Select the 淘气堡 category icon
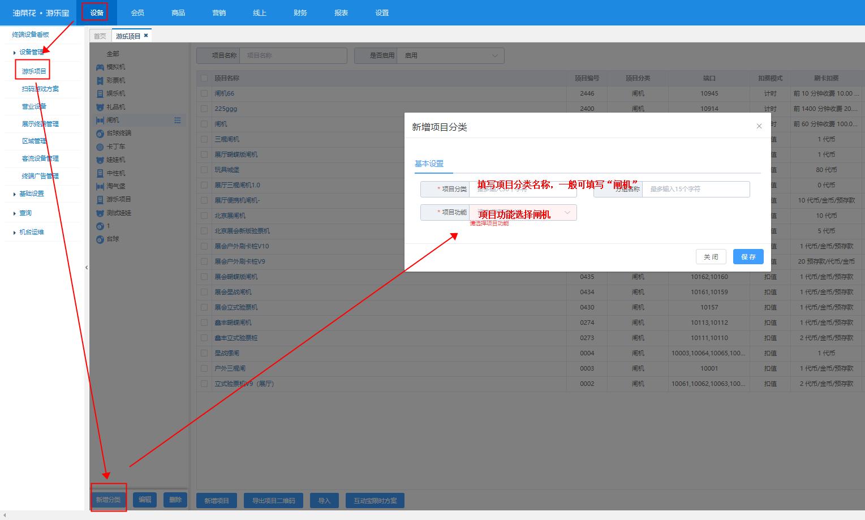Image resolution: width=865 pixels, height=520 pixels. pyautogui.click(x=100, y=186)
